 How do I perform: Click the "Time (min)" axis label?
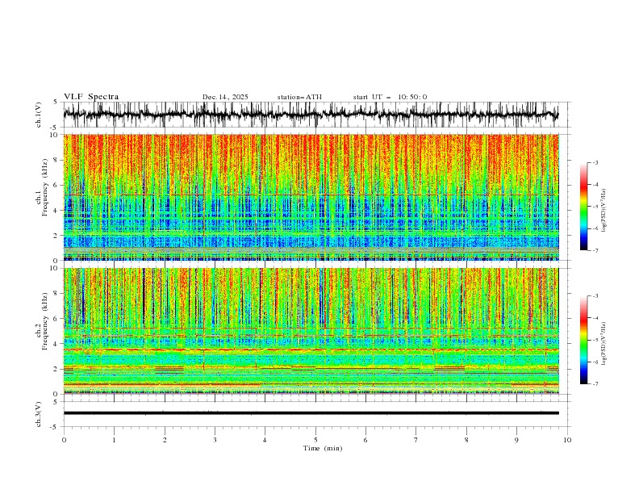click(323, 448)
